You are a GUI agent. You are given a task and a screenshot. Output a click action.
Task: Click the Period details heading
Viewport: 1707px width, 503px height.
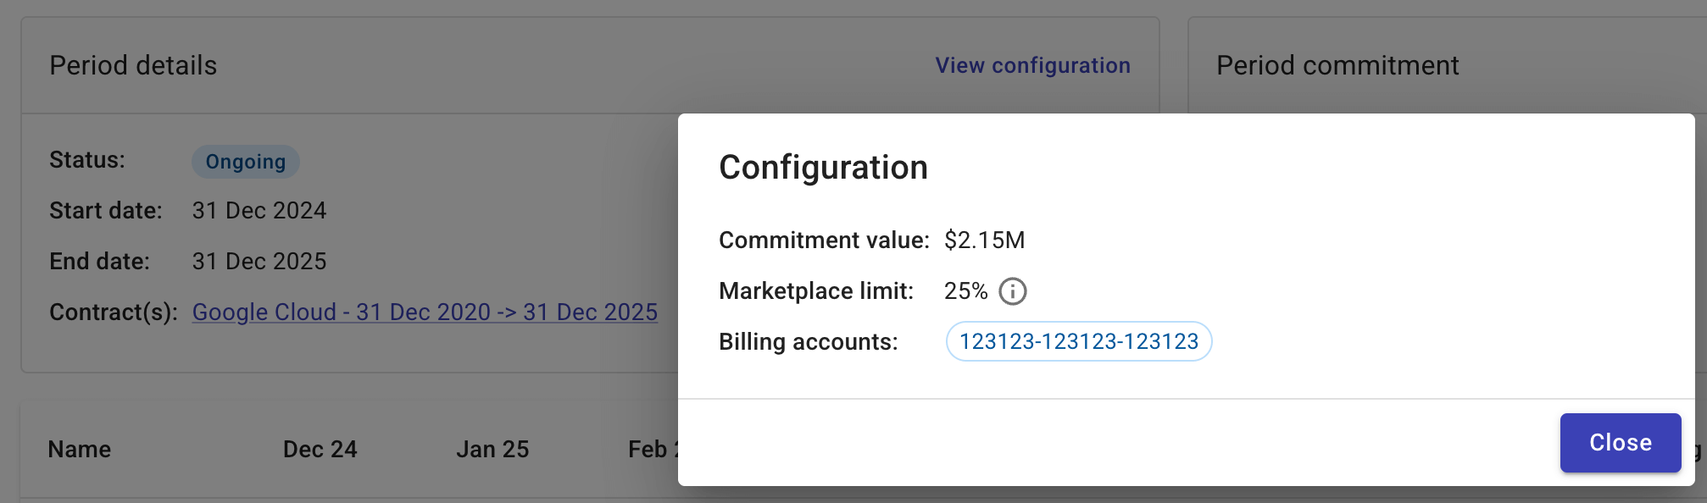132,65
